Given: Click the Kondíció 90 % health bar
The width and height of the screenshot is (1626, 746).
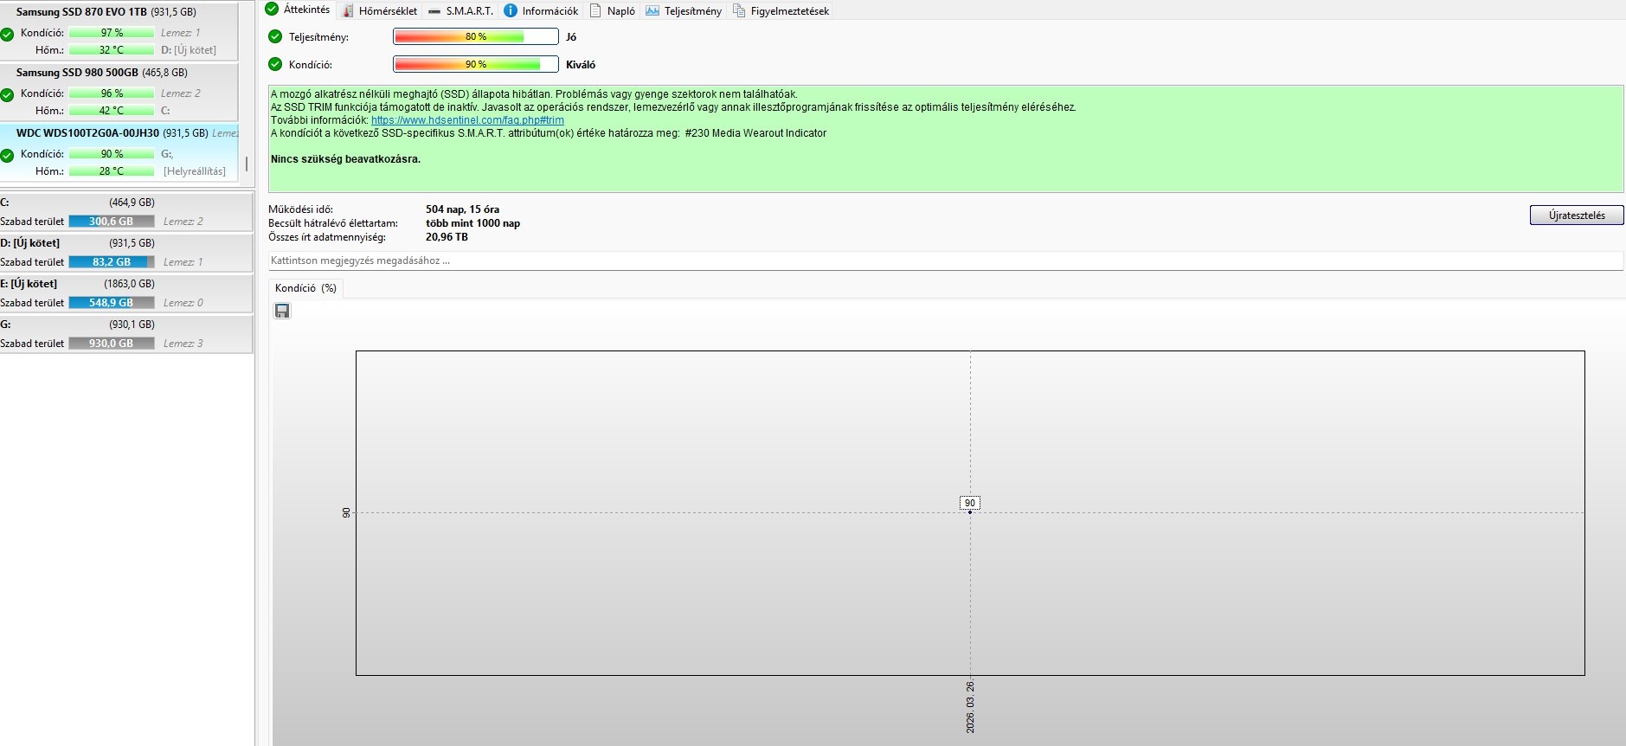Looking at the screenshot, I should point(476,64).
